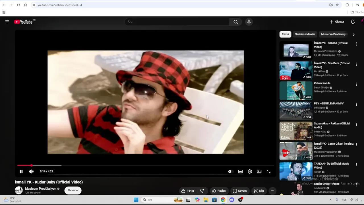Select the Seriden videolar chip
Image resolution: width=364 pixels, height=205 pixels.
305,34
